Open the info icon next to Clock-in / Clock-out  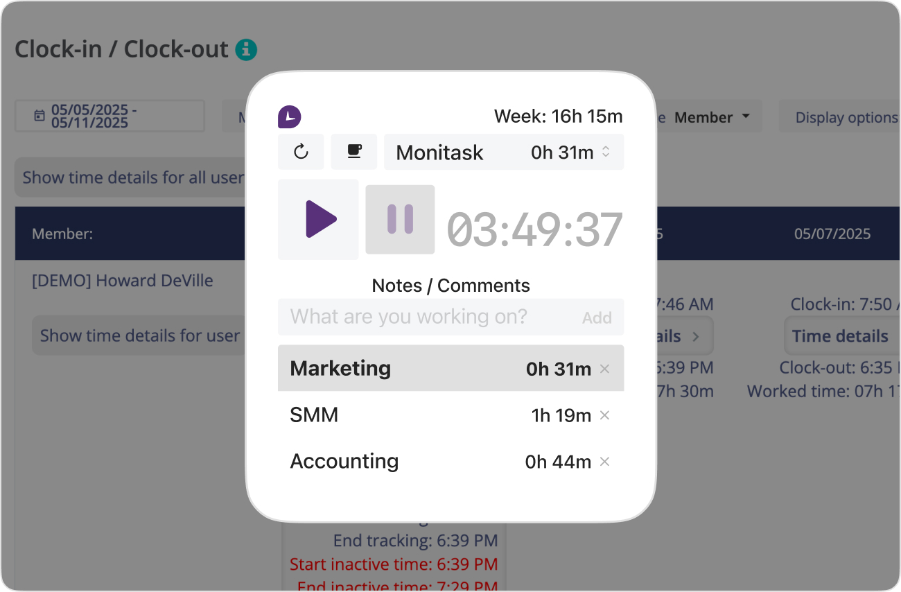click(x=246, y=49)
